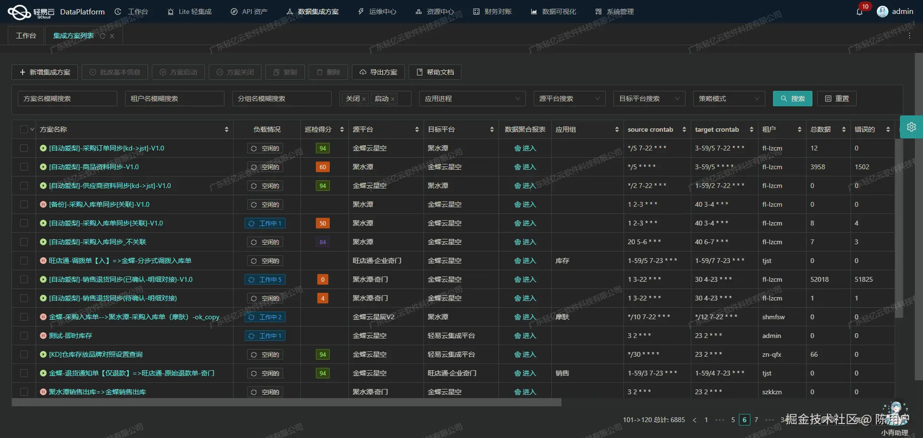
Task: Open the 源平台搜索 dropdown
Action: (569, 99)
